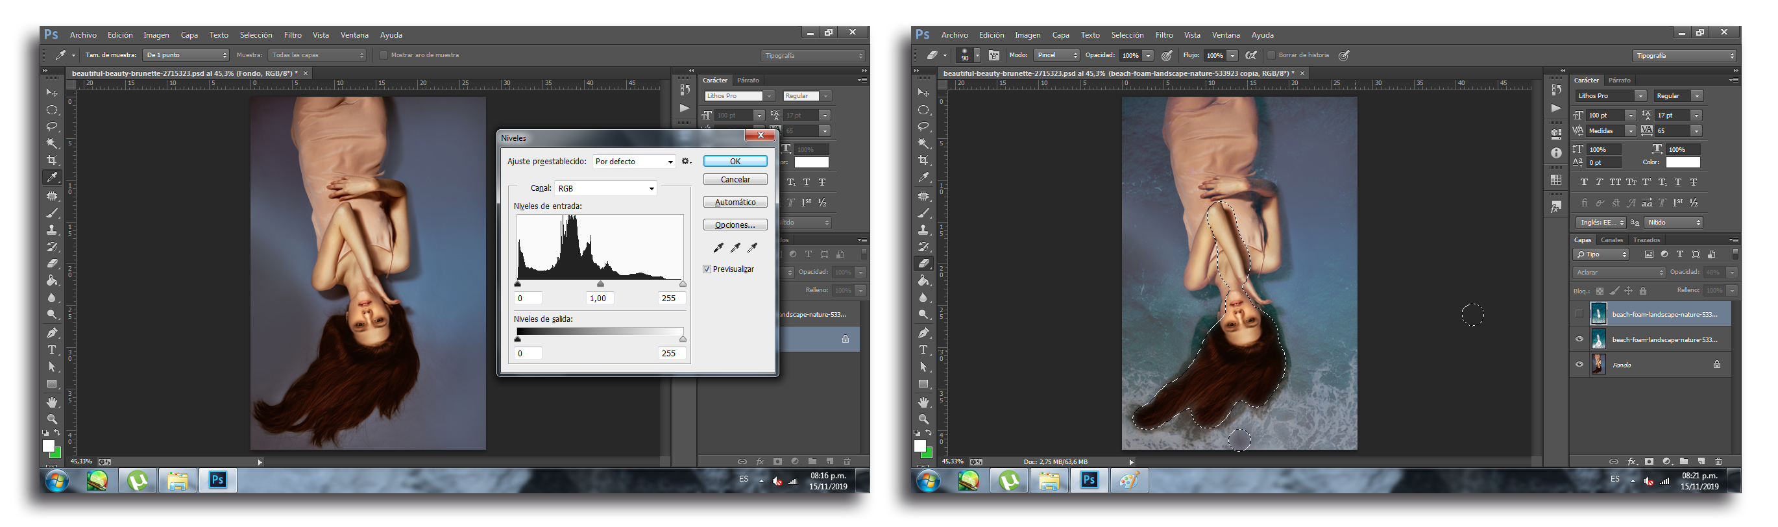This screenshot has width=1778, height=527.
Task: Open preset options gear in Niveles dialog
Action: click(685, 161)
